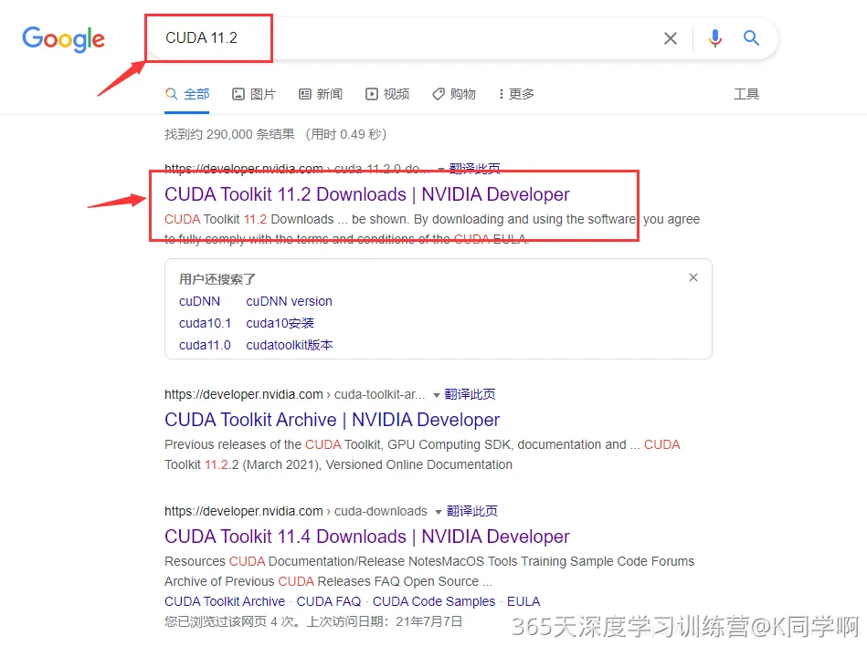
Task: Click the 用户还搜索了 heading
Action: (217, 279)
